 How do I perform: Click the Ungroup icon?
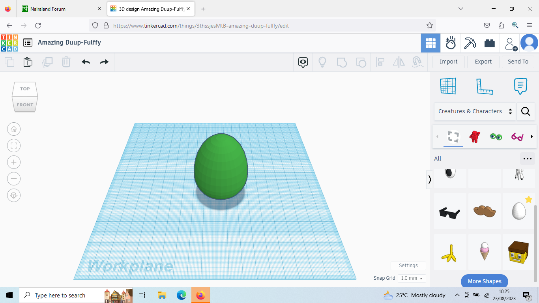(361, 62)
